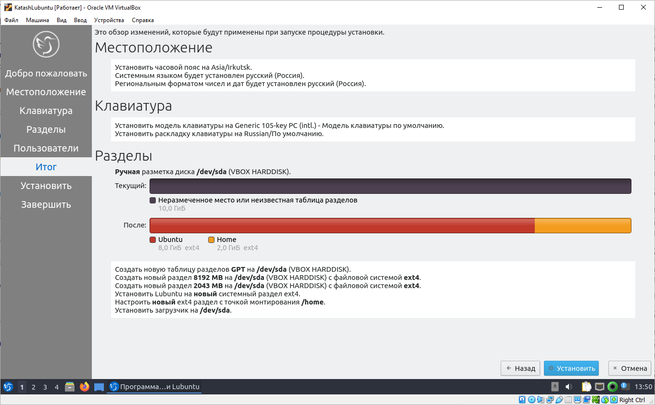Open the Файл menu
Screen dimensions: 655x405
pyautogui.click(x=12, y=20)
